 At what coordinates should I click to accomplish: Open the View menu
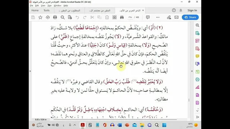coord(43,6)
